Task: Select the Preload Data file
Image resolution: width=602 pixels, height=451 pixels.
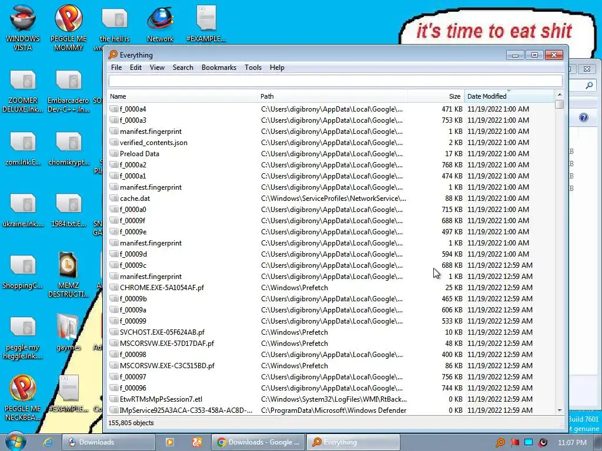Action: click(x=331, y=153)
